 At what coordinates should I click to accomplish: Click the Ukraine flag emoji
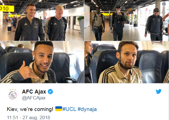(x=59, y=109)
